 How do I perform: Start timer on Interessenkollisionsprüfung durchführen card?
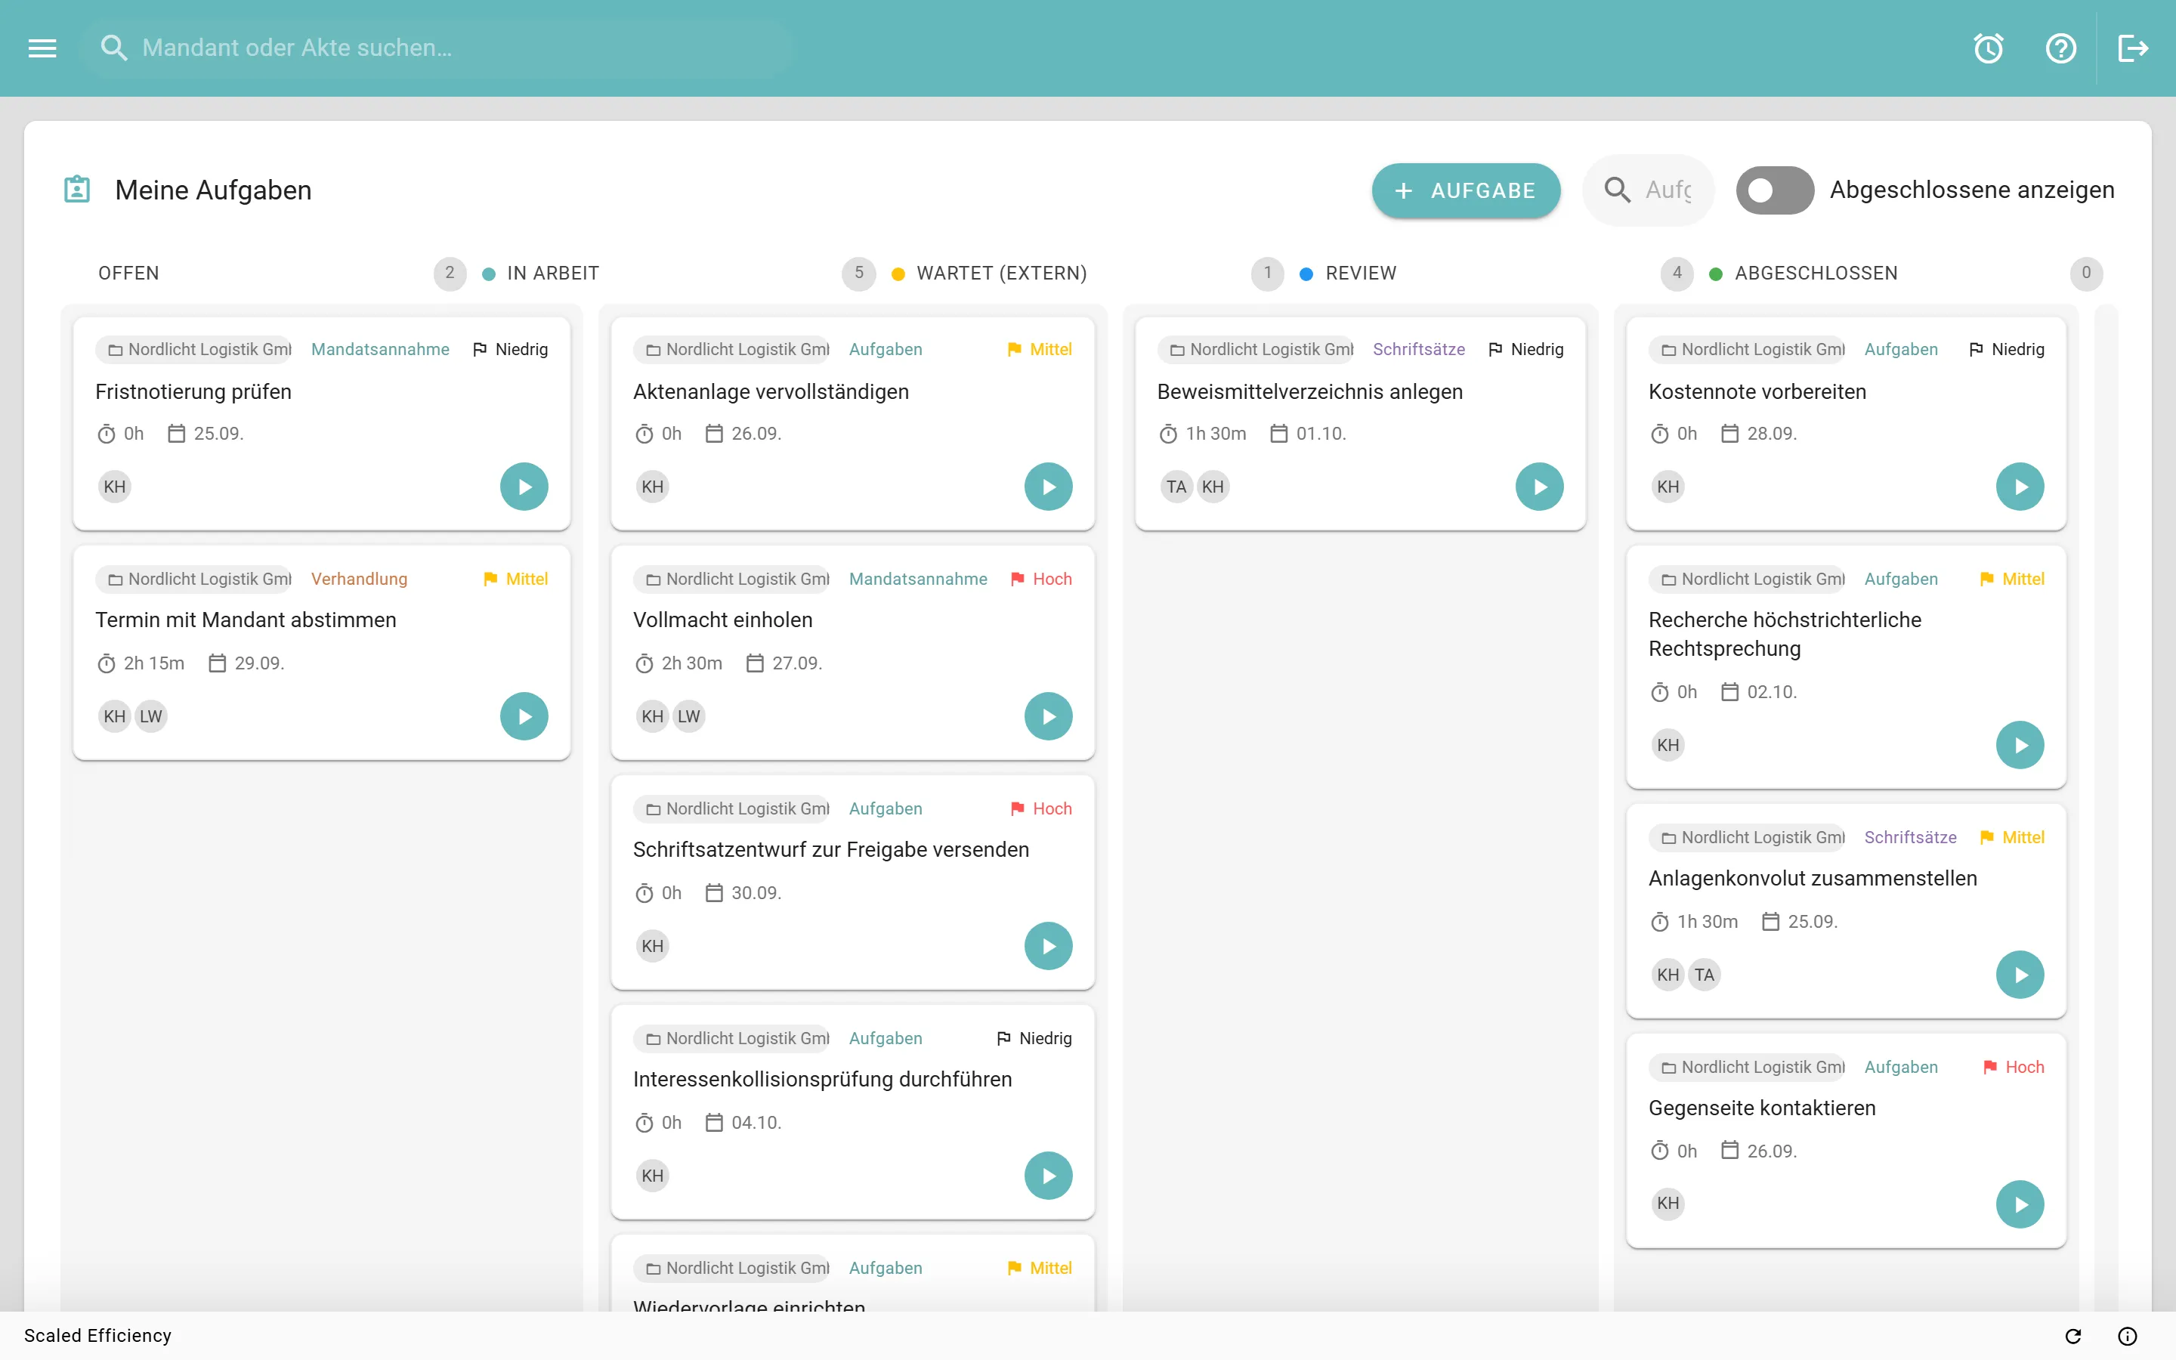[1049, 1176]
